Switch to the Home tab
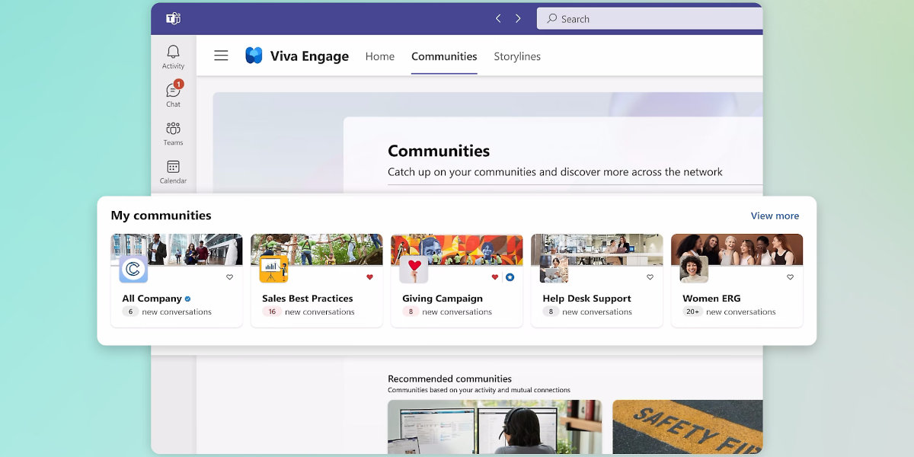914x457 pixels. [x=380, y=56]
